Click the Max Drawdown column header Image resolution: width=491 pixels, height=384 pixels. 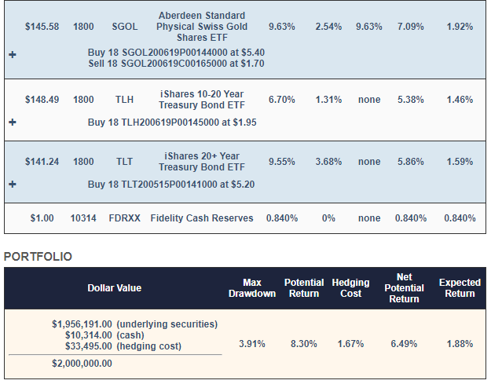[251, 288]
